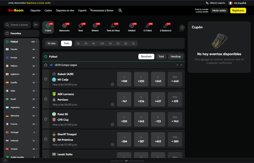This screenshot has height=163, width=254.
Task: Select the Voleibol live sport icon
Action: (132, 27)
